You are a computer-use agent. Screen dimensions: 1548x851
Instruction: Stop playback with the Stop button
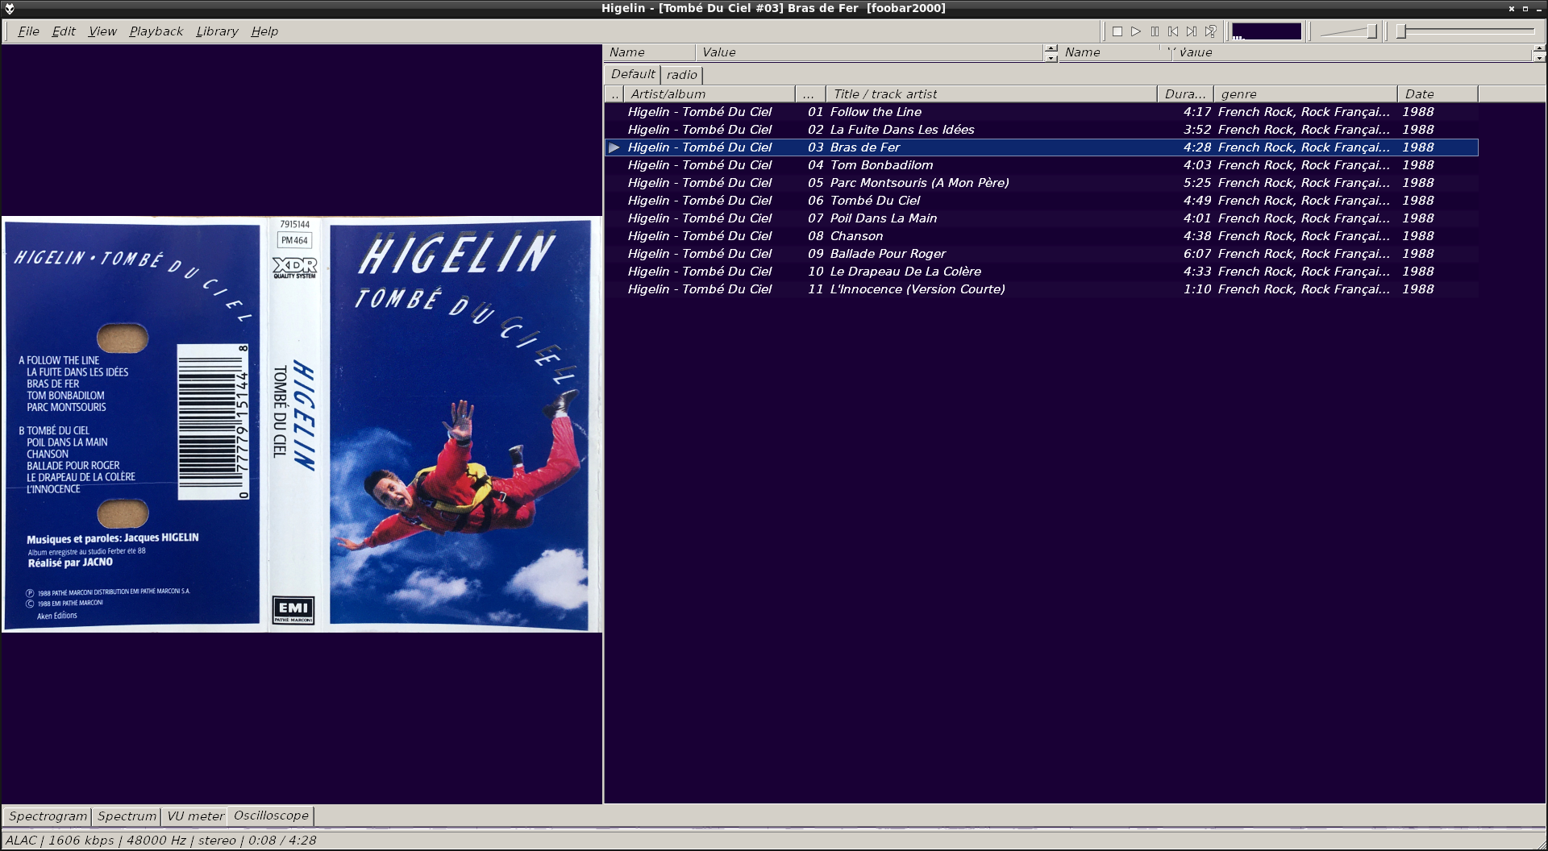pos(1117,31)
